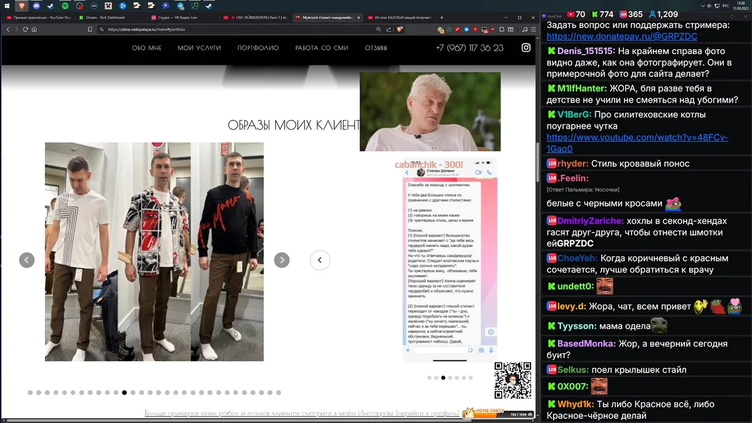
Task: Bookmark this page icon in address bar
Action: coord(90,29)
